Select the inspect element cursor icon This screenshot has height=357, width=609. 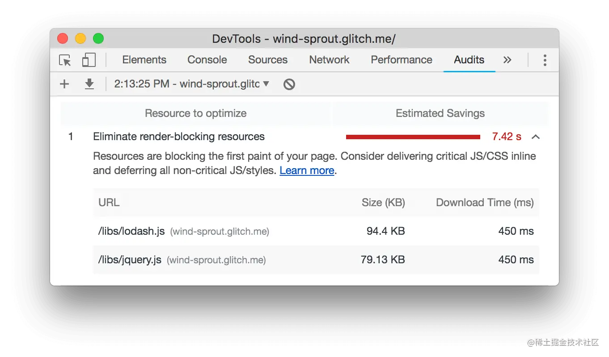pos(65,60)
